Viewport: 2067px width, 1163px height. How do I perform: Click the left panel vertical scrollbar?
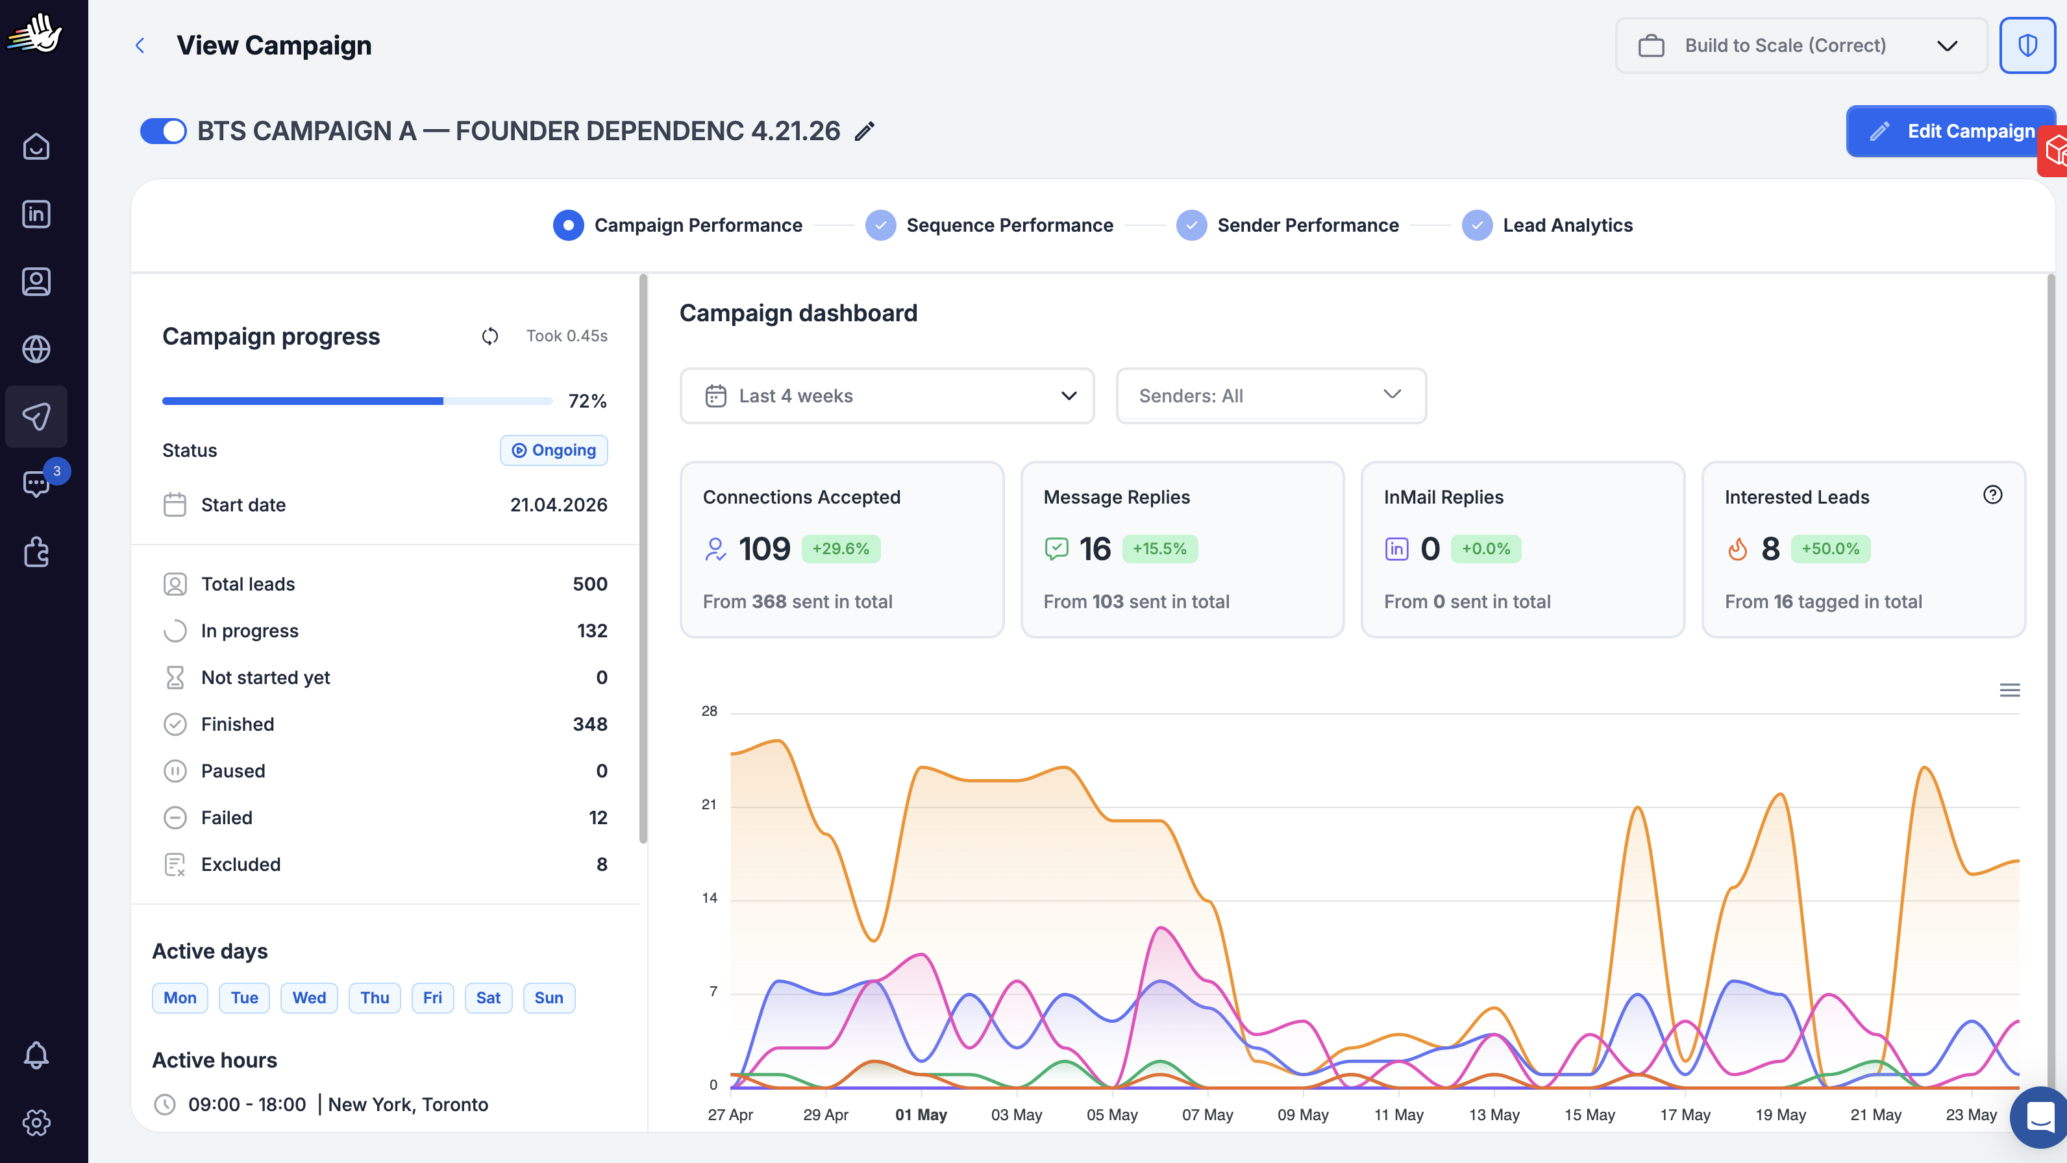643,559
